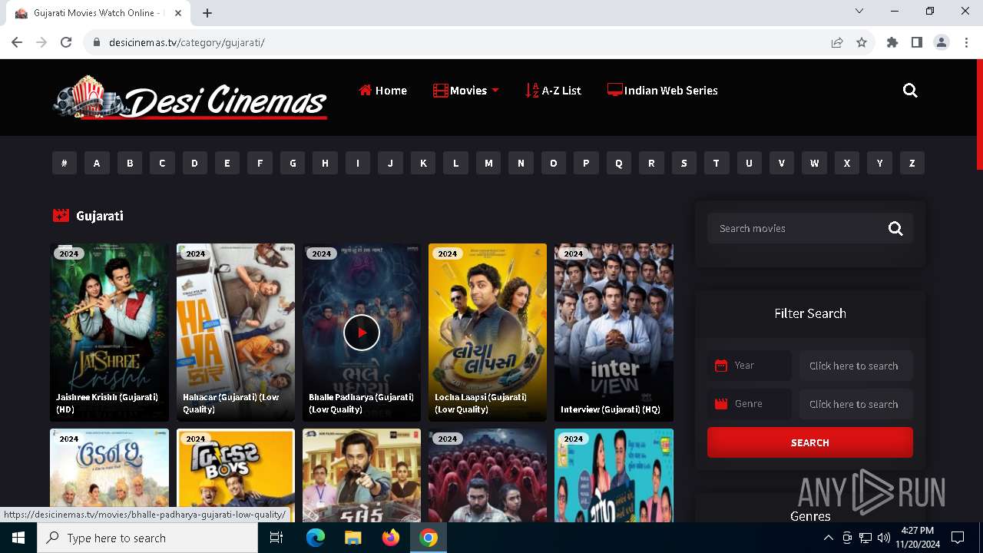Open Jaishree Krishh (Gujarati) movie poster
This screenshot has height=553, width=983.
click(x=110, y=332)
